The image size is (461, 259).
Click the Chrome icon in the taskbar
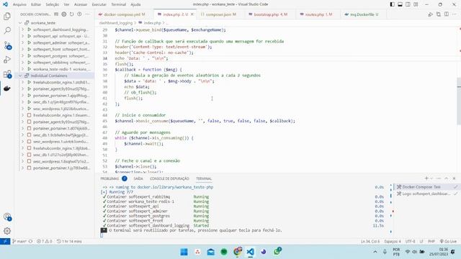click(237, 252)
